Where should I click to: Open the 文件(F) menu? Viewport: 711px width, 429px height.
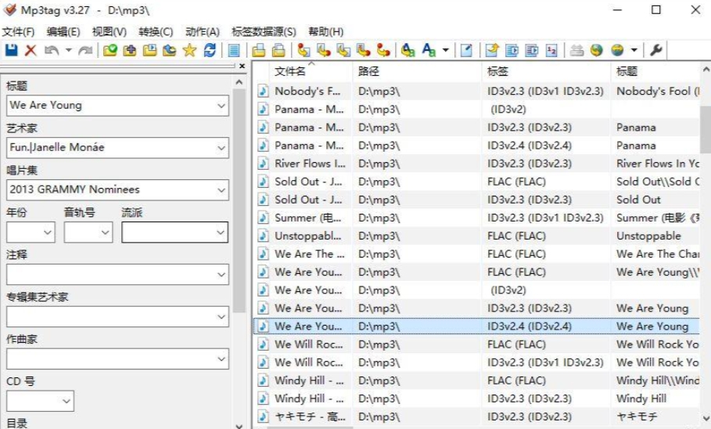coord(18,32)
